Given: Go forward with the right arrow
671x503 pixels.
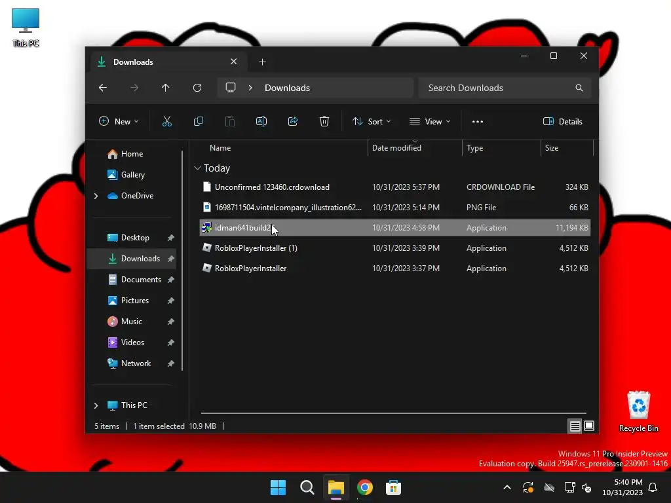Looking at the screenshot, I should 134,88.
